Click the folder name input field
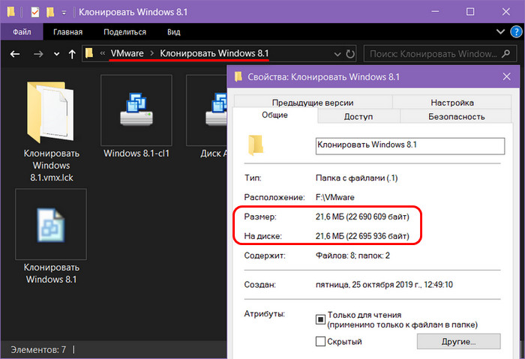This screenshot has height=359, width=525. (x=410, y=146)
